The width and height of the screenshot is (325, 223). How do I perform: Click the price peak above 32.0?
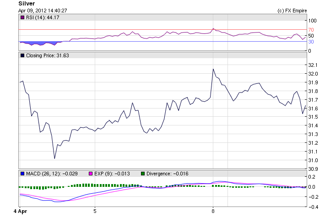pos(213,70)
